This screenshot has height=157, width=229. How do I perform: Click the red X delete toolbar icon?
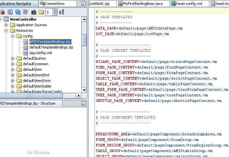2,12
